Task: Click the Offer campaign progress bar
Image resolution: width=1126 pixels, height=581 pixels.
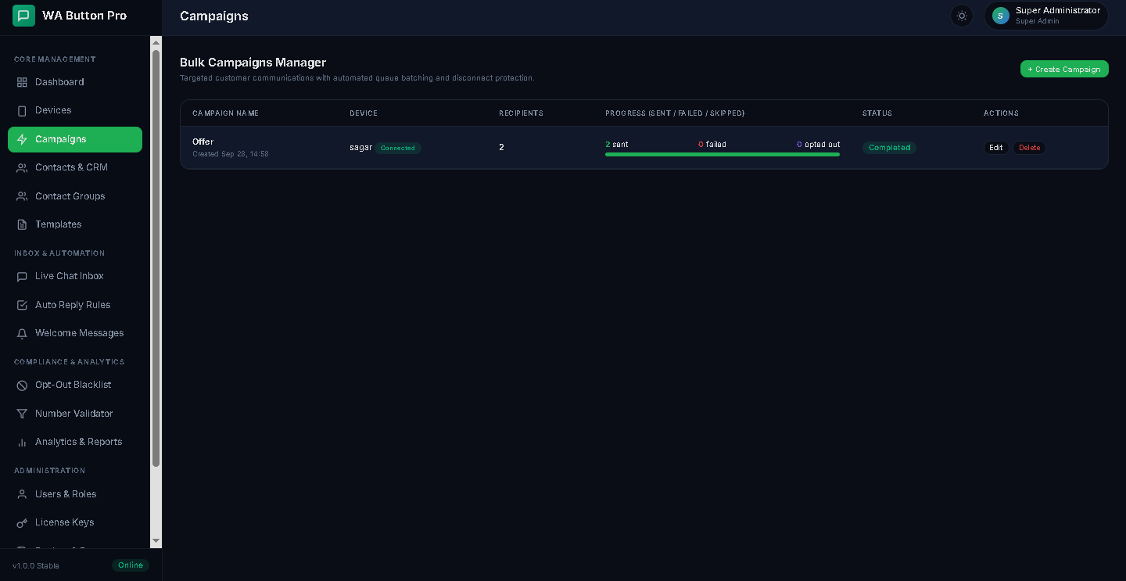Action: pyautogui.click(x=723, y=154)
